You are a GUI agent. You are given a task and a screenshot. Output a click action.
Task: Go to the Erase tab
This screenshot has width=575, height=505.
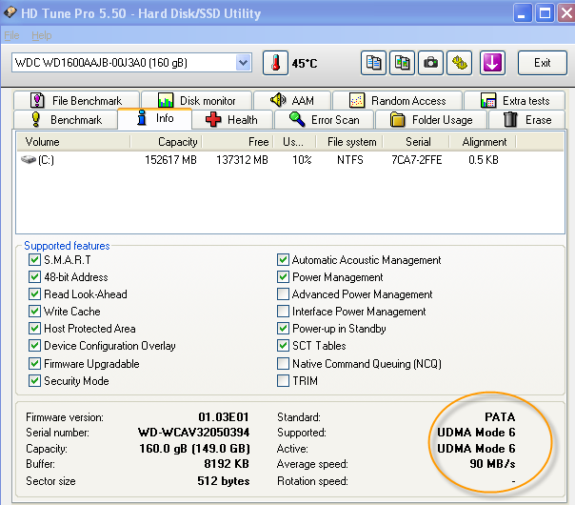point(527,120)
